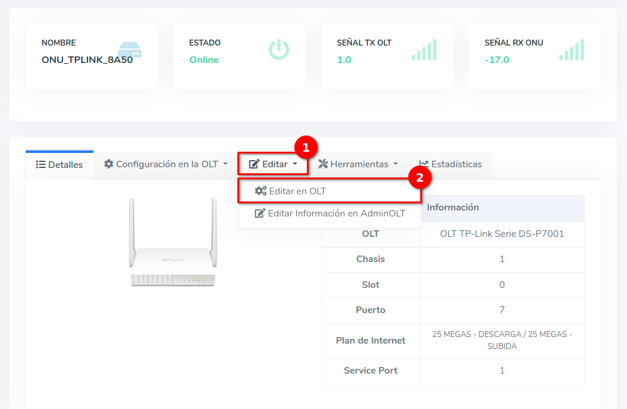Click the server icon in the Nombre card

[129, 50]
